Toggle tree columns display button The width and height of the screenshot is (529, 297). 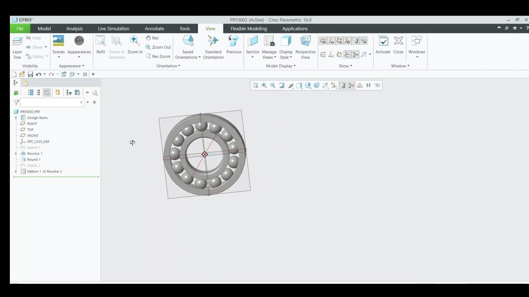click(x=47, y=92)
